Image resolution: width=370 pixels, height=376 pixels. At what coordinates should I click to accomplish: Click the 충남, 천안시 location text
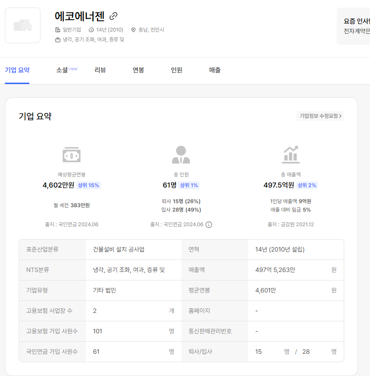[x=151, y=30]
